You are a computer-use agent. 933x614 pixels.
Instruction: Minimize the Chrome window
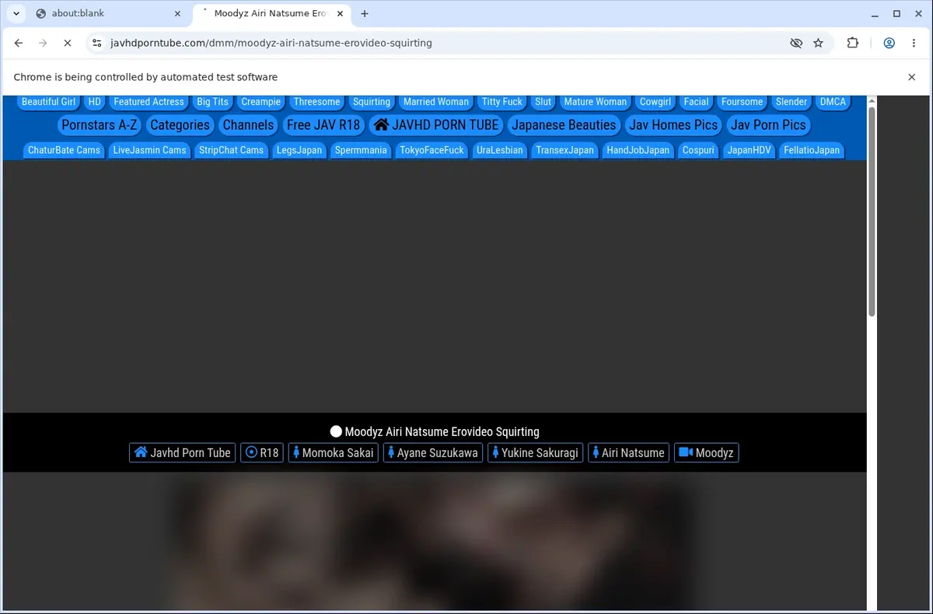tap(874, 13)
